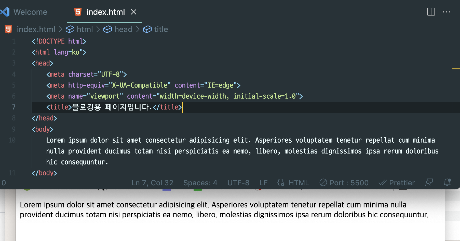Change end of line sequence LF

click(x=263, y=183)
